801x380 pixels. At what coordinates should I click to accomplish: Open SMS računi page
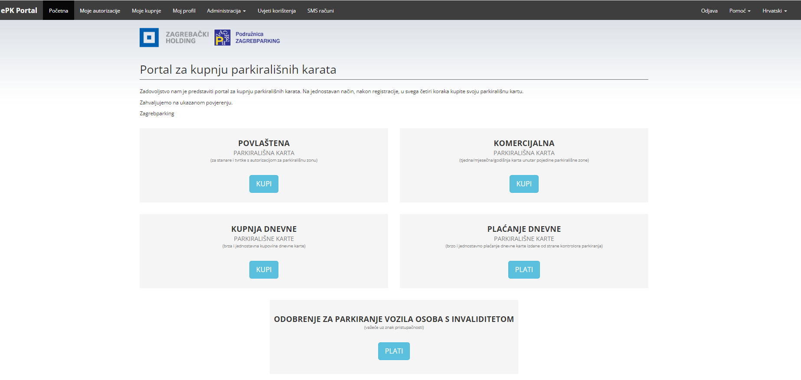point(320,10)
